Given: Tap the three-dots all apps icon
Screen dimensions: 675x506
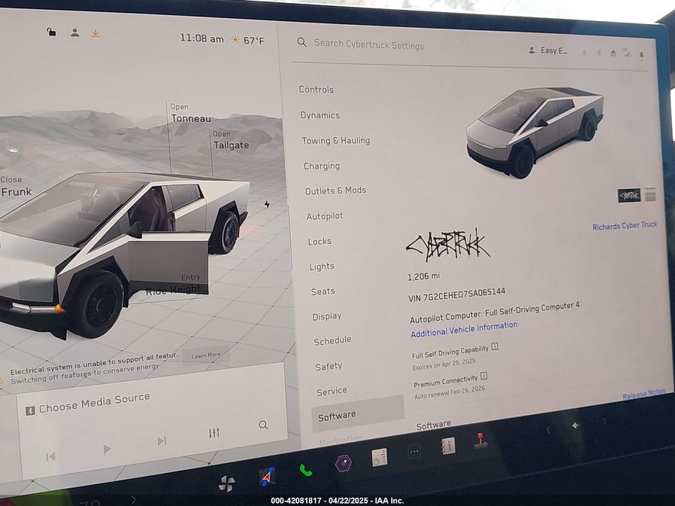Looking at the screenshot, I should pos(414,452).
